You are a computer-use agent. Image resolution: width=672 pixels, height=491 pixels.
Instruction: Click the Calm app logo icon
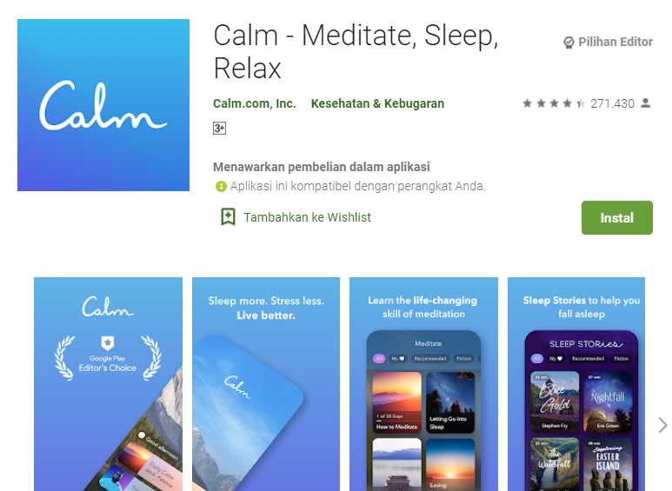(x=103, y=105)
